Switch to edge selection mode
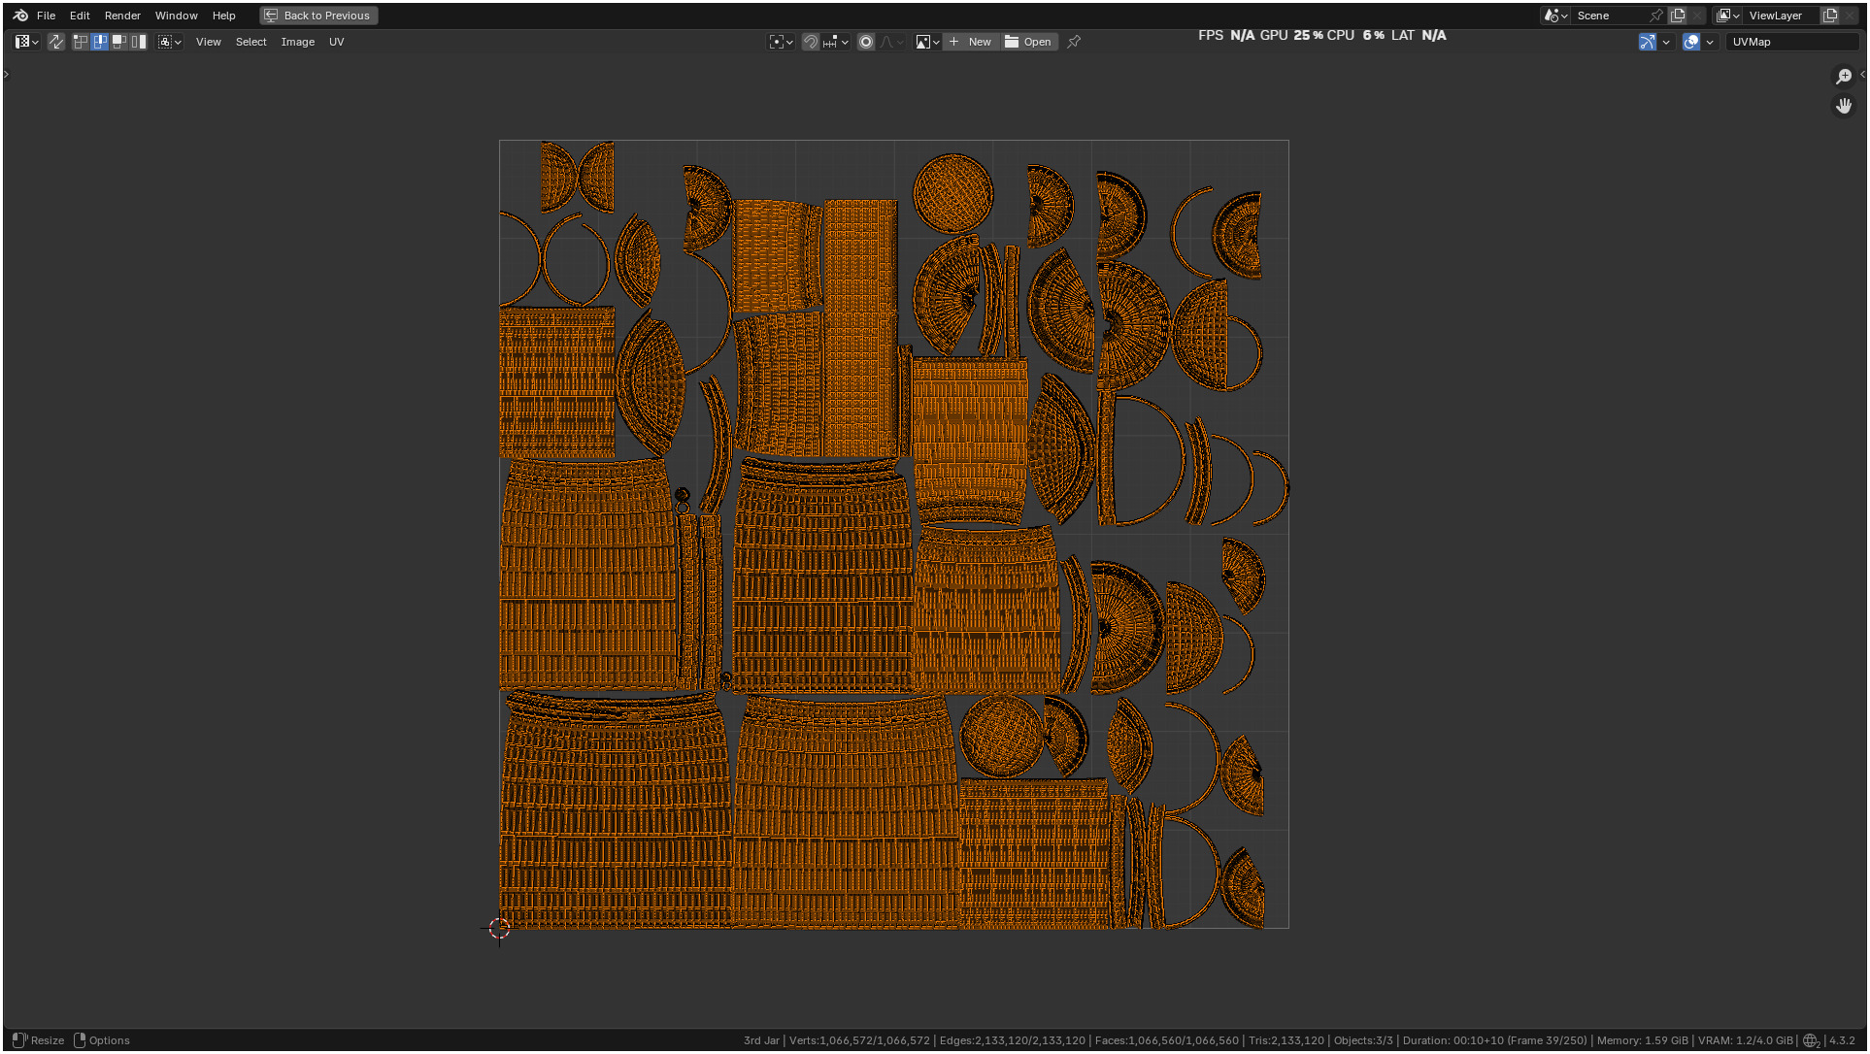The height and width of the screenshot is (1054, 1870). [100, 42]
